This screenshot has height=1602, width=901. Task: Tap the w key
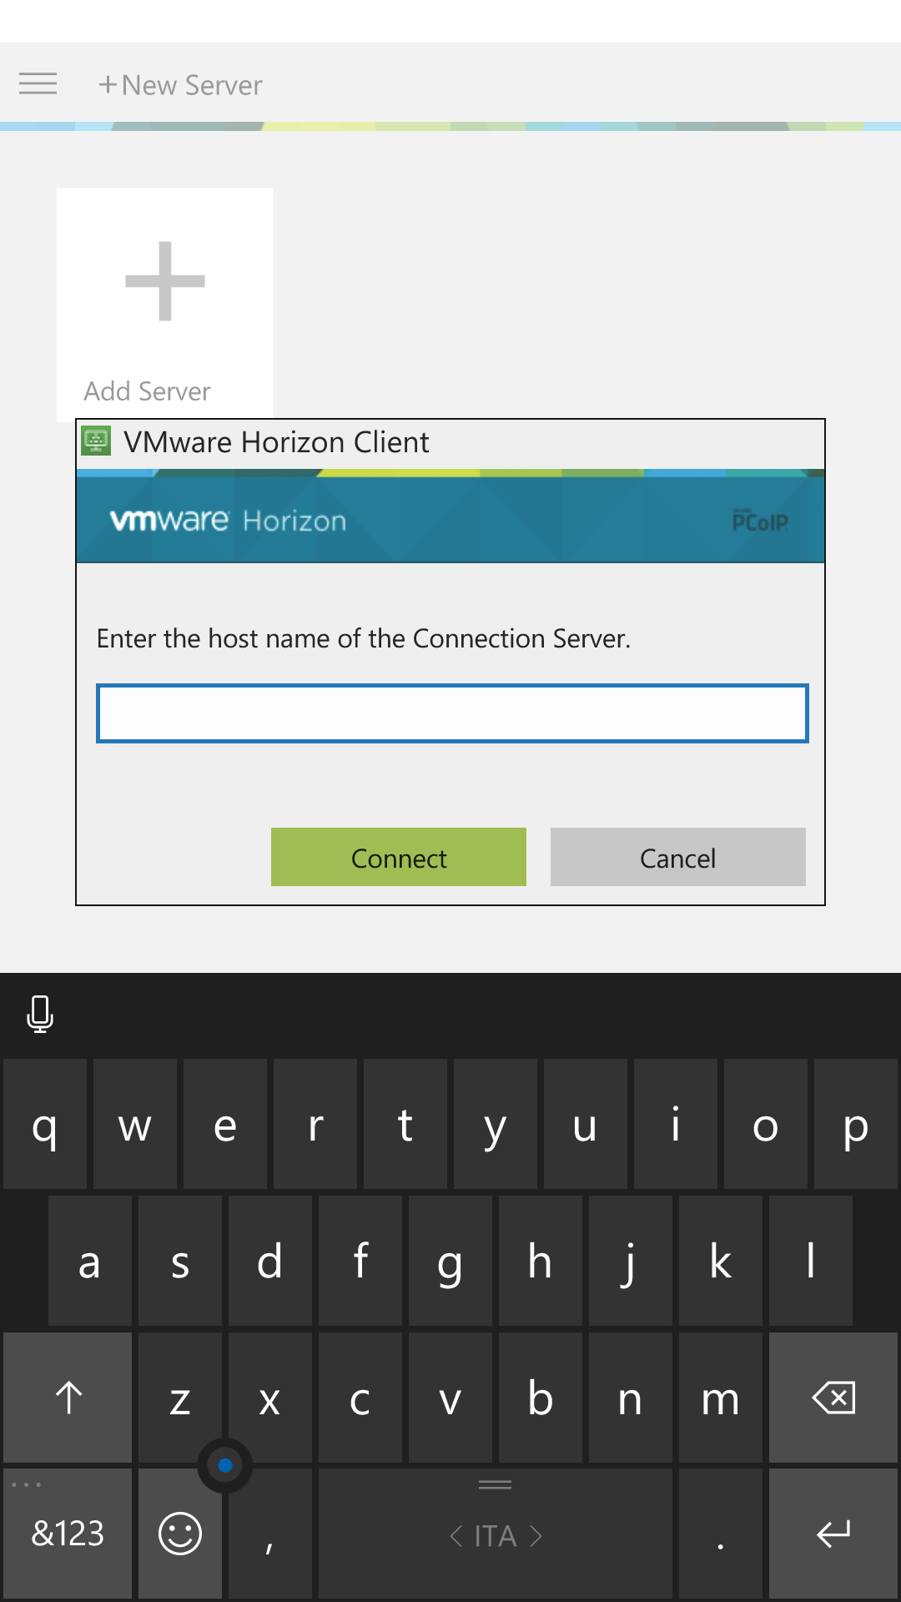pyautogui.click(x=135, y=1124)
